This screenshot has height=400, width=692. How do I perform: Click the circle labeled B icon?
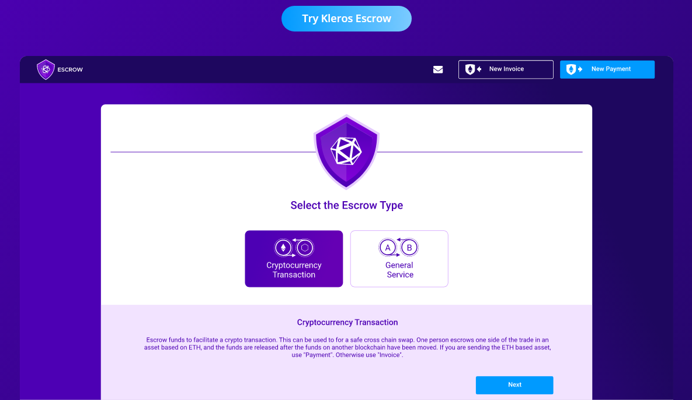click(409, 248)
